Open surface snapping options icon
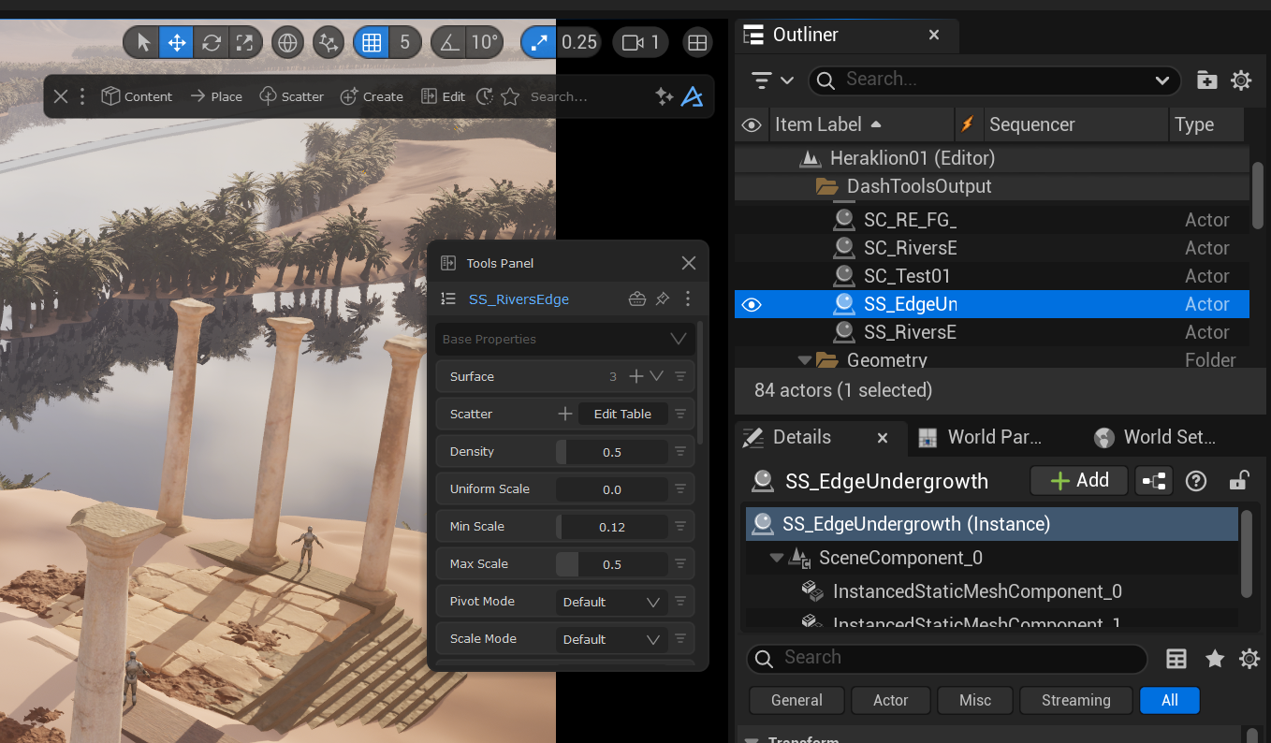The image size is (1271, 743). [329, 42]
